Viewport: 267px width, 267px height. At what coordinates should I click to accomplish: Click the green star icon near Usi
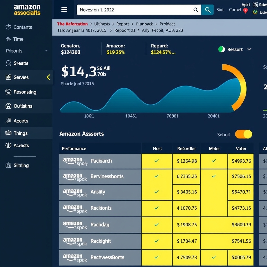[255, 12]
